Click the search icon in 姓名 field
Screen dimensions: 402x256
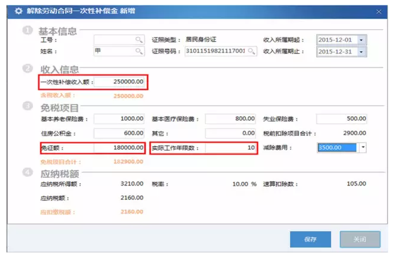click(139, 51)
